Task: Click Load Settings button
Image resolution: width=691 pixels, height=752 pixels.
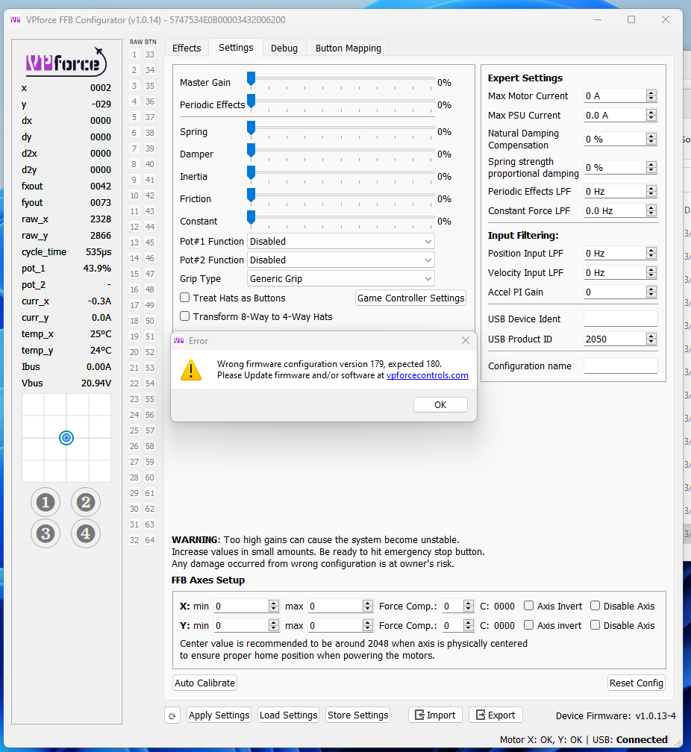Action: [x=288, y=715]
